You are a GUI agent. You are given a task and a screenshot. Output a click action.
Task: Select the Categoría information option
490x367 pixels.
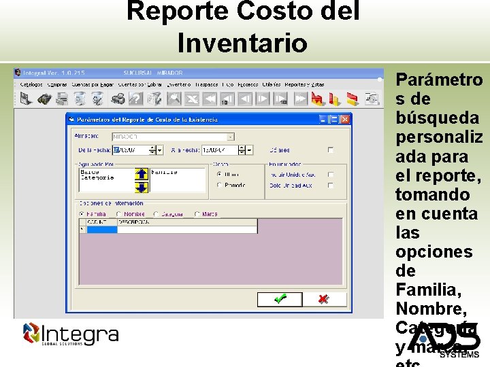pos(157,214)
